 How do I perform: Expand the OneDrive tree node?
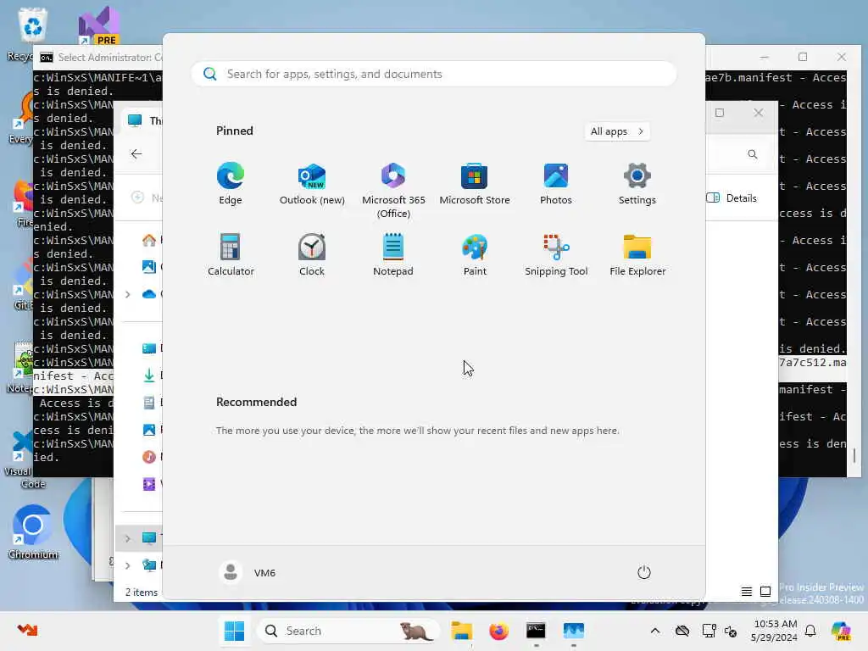coord(127,294)
